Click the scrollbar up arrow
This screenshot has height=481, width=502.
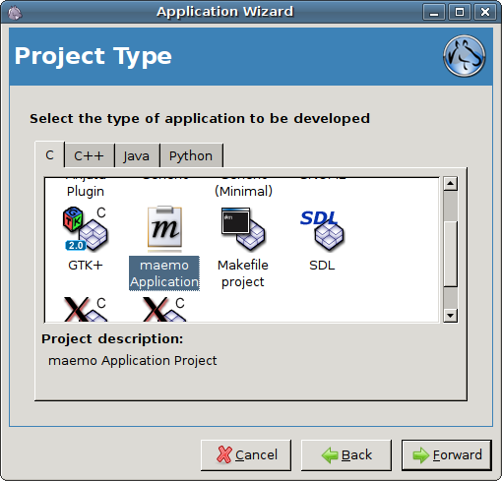[x=451, y=184]
